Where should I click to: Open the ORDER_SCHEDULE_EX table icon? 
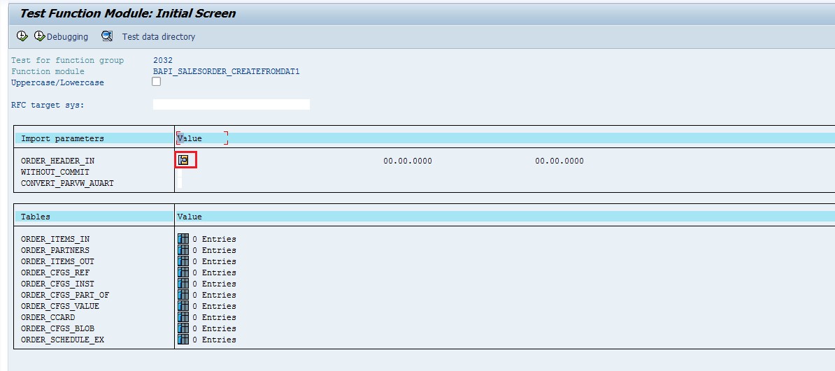[183, 340]
